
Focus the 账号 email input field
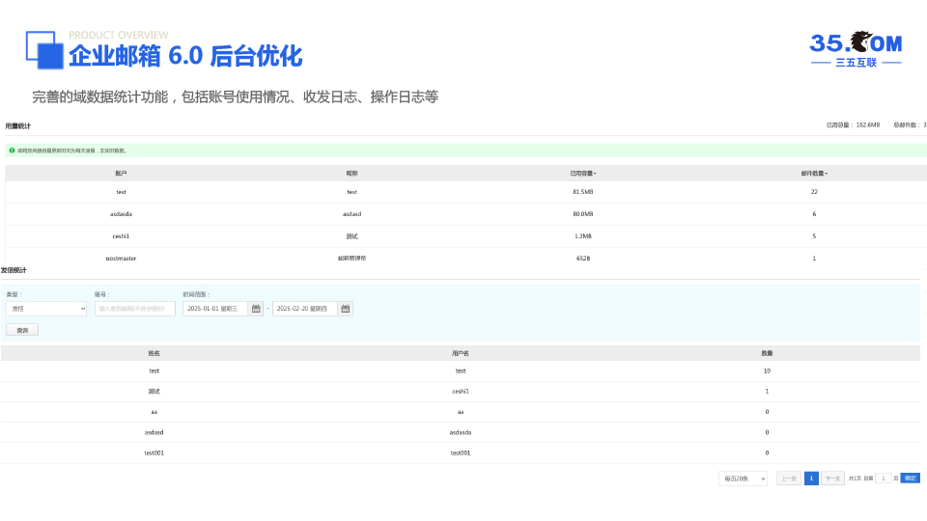point(135,309)
